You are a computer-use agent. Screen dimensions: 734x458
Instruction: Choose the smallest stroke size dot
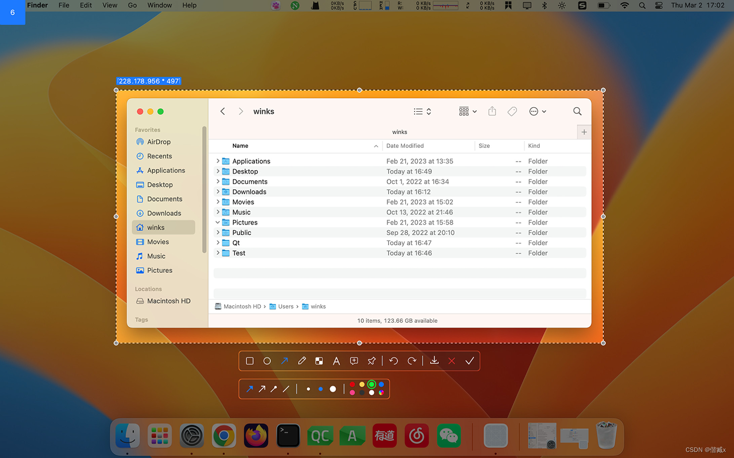308,389
